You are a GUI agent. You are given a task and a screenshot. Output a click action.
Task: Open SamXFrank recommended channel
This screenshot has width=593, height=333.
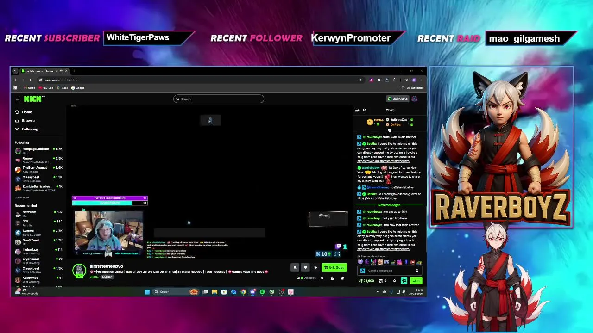tap(38, 242)
